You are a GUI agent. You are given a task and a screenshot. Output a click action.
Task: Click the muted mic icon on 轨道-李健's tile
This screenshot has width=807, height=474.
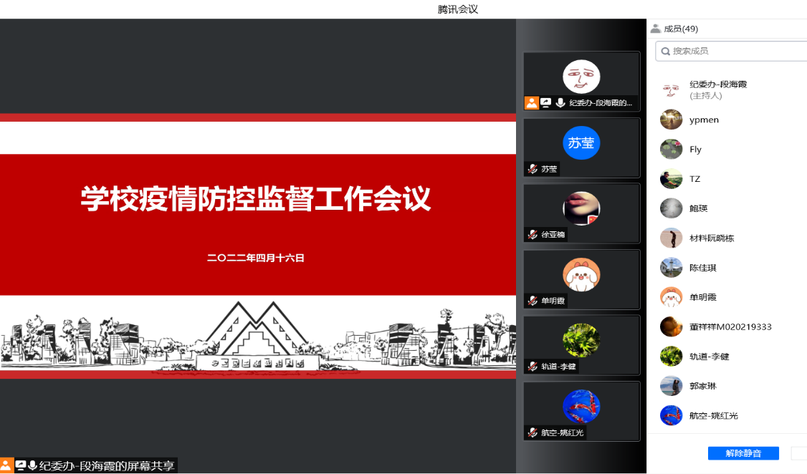[533, 367]
